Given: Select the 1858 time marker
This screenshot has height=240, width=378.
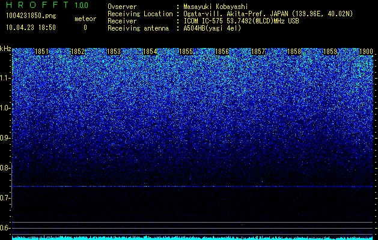Looking at the screenshot, I should 294,52.
